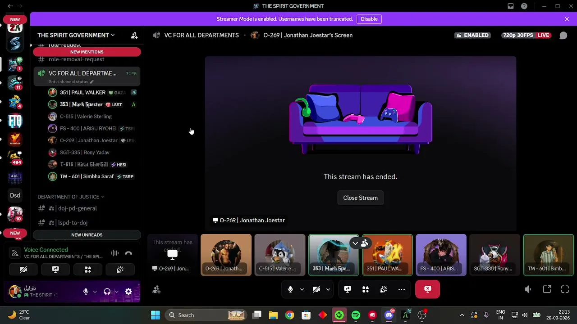Toggle deafen headphones in user panel

pos(107,292)
